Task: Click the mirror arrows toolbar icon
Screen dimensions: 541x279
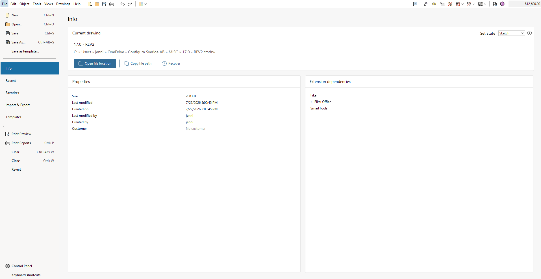Action: pyautogui.click(x=434, y=4)
